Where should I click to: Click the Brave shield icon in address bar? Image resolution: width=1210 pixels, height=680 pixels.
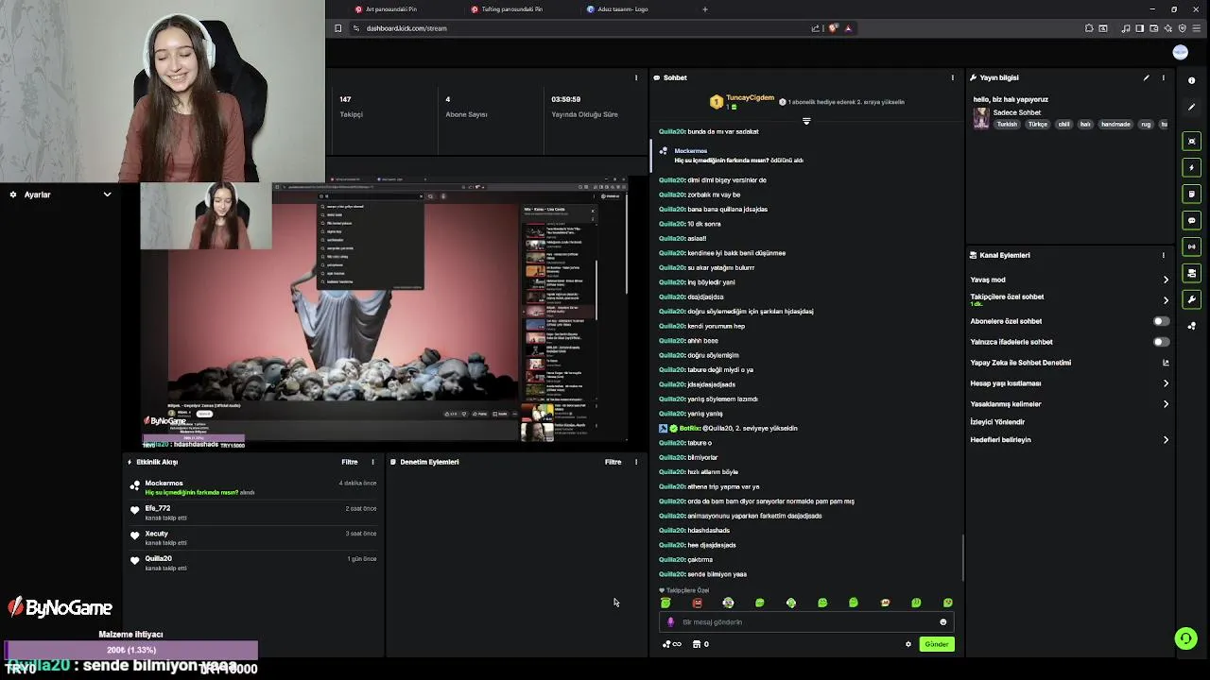click(833, 28)
